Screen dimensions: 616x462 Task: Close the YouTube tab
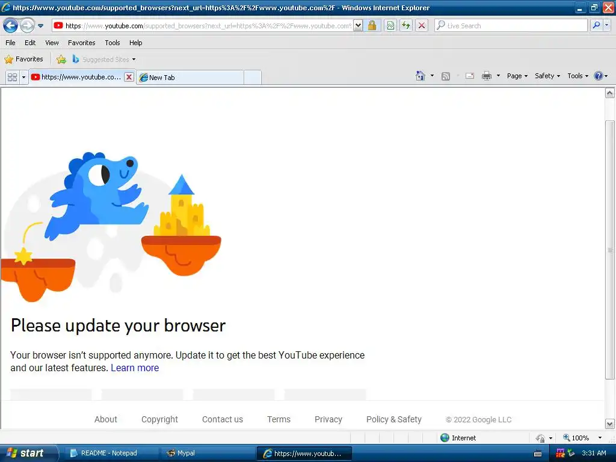click(129, 77)
